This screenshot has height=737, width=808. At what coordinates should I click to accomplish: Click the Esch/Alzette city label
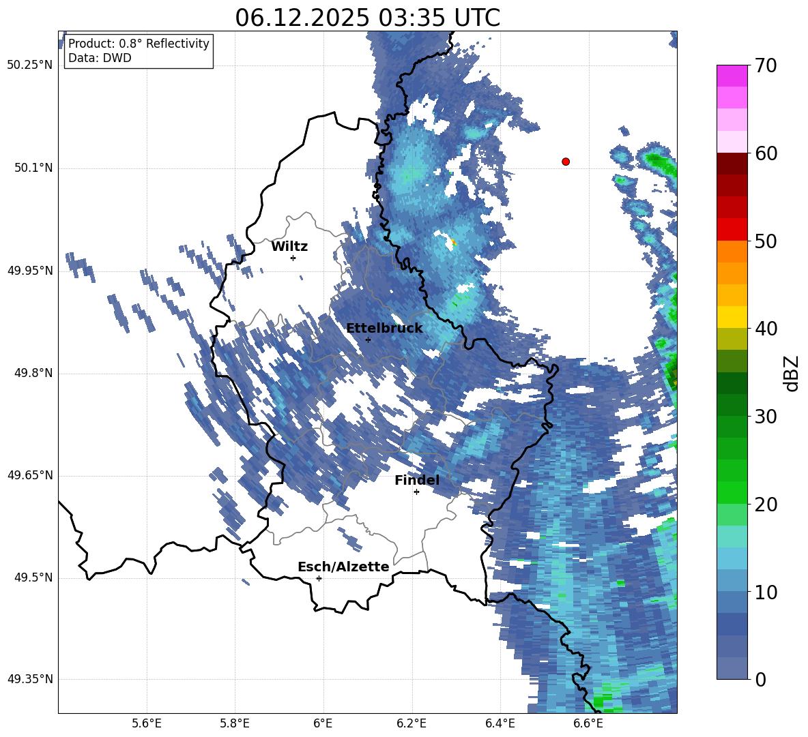[343, 567]
